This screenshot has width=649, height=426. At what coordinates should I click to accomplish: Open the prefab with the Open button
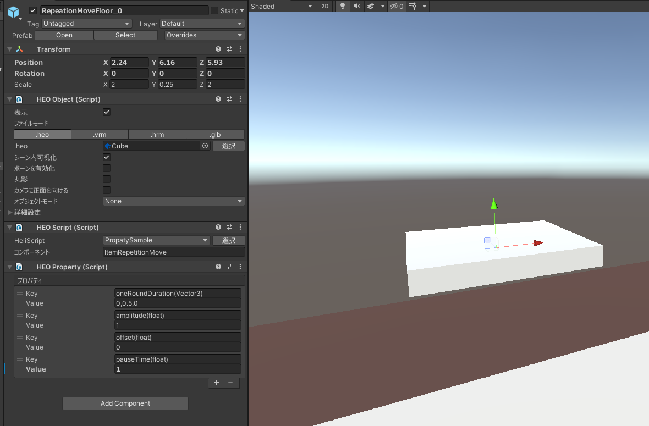pos(64,35)
